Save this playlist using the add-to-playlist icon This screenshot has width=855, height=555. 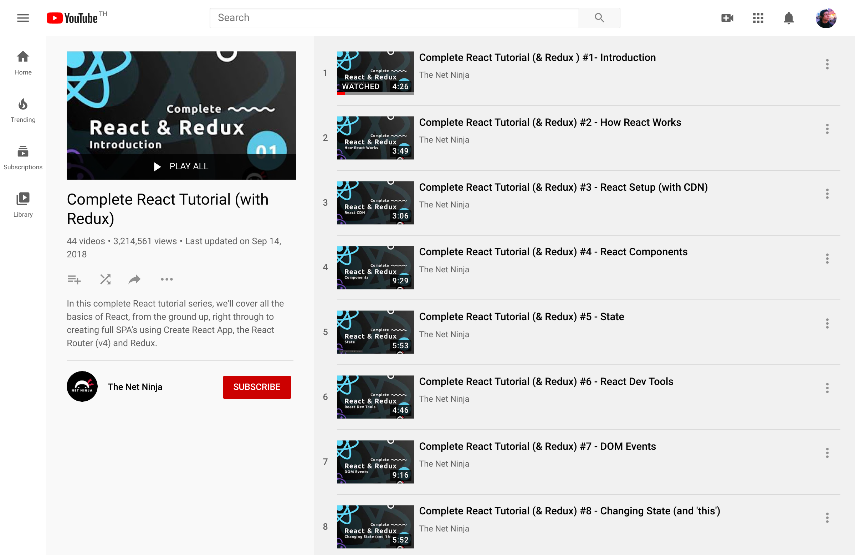point(74,279)
